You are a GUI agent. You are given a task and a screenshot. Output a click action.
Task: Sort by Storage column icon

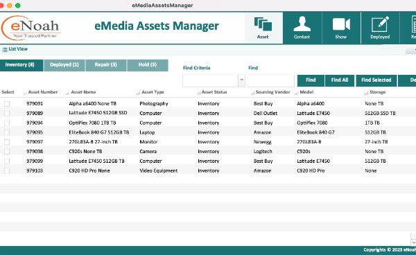point(366,93)
